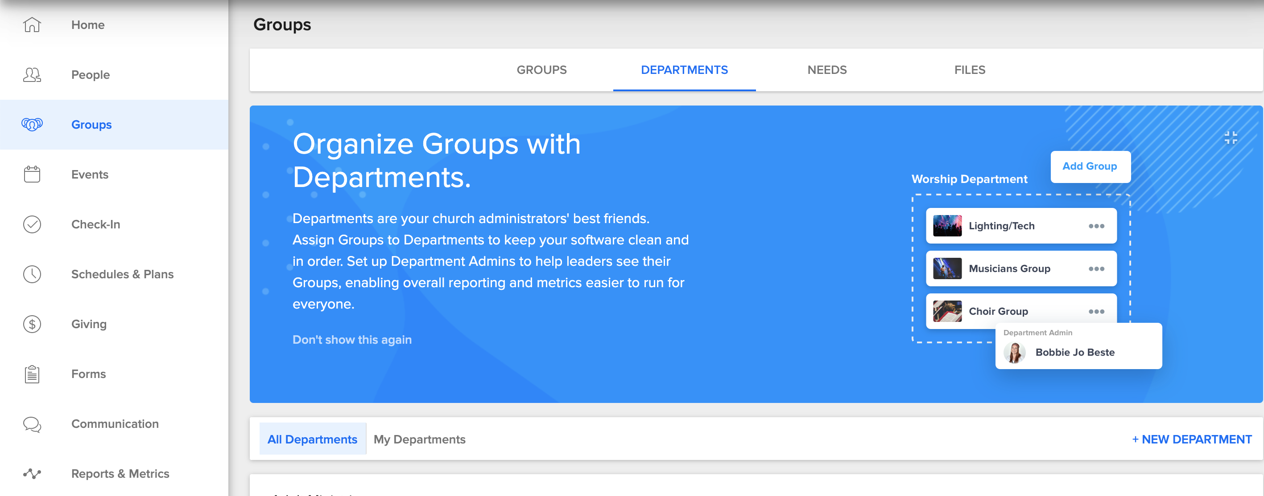The image size is (1264, 496).
Task: Click the Check-In checkmark circle icon
Action: (x=32, y=224)
